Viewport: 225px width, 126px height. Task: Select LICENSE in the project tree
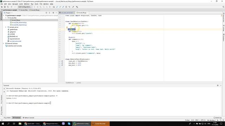(x=12, y=34)
